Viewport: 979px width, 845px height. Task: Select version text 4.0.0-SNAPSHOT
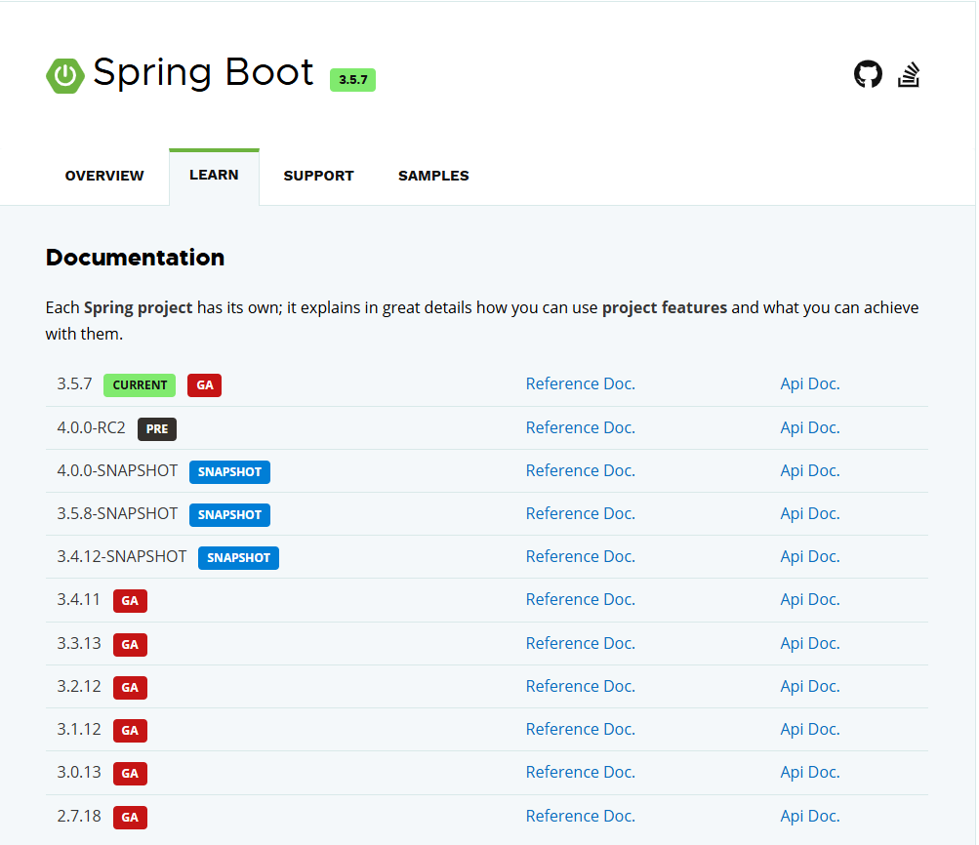(117, 470)
